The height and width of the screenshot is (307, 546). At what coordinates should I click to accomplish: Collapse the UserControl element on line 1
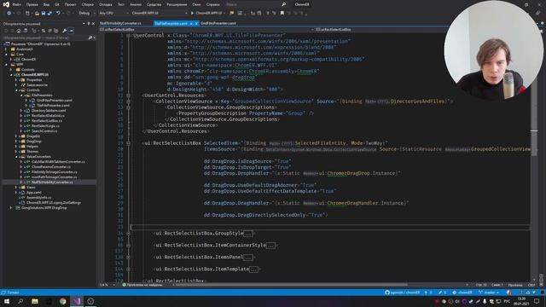click(x=128, y=36)
